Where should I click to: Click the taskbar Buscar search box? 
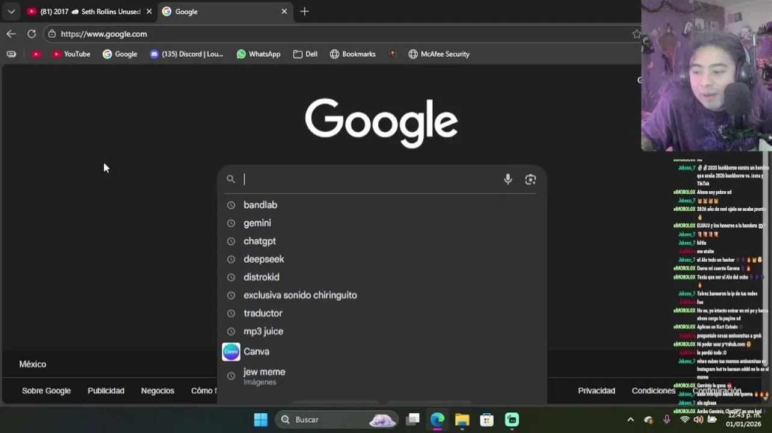point(337,420)
